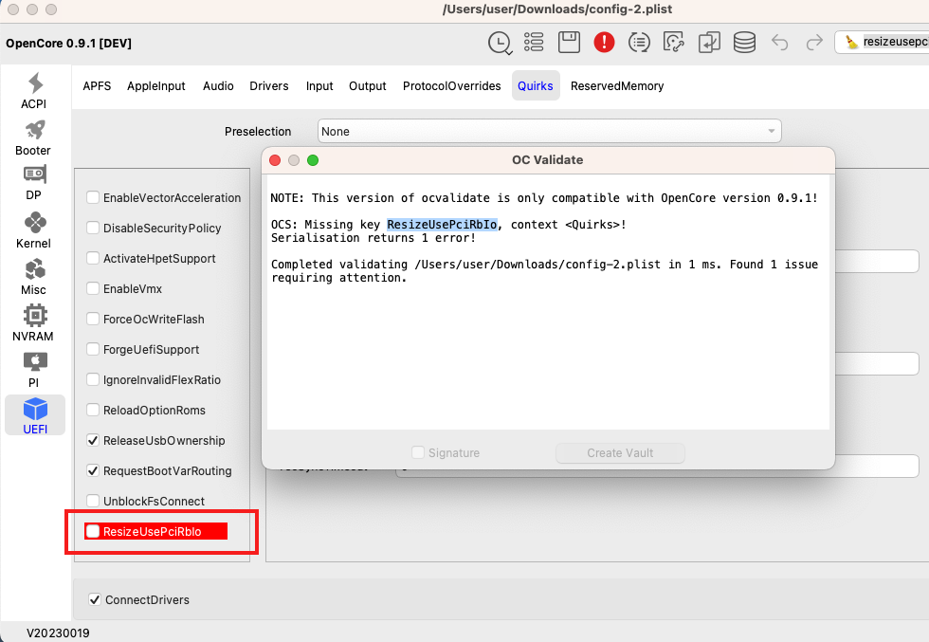Open the ReservedMemory tab
Viewport: 929px width, 642px height.
pyautogui.click(x=616, y=86)
